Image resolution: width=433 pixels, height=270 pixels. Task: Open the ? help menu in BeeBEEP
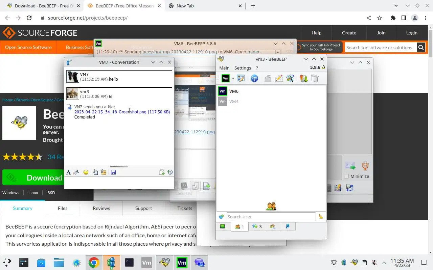point(257,68)
